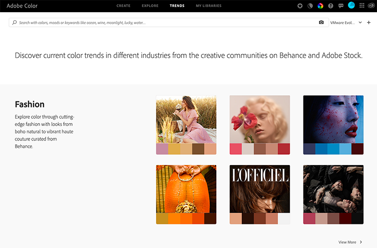Open the feedback chat bubble icon
The image size is (377, 248).
pyautogui.click(x=341, y=6)
